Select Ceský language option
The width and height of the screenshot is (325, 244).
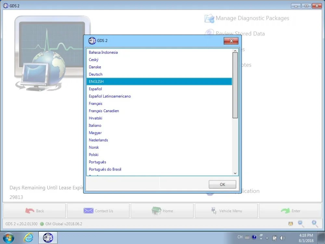point(159,60)
